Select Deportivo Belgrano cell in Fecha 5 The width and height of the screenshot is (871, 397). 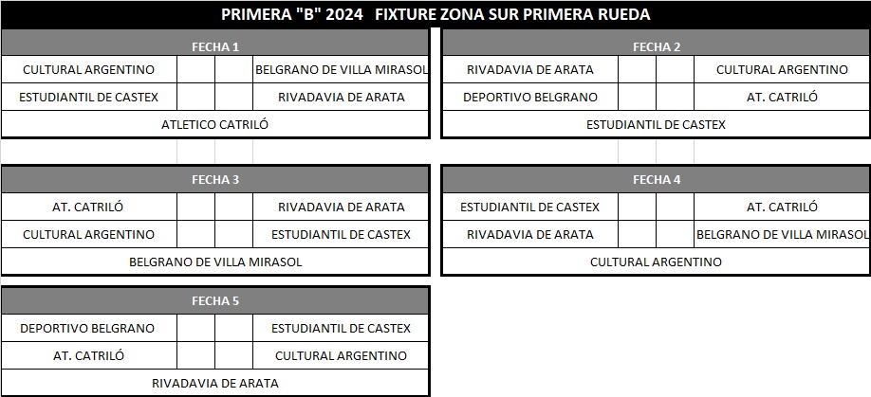pos(88,328)
